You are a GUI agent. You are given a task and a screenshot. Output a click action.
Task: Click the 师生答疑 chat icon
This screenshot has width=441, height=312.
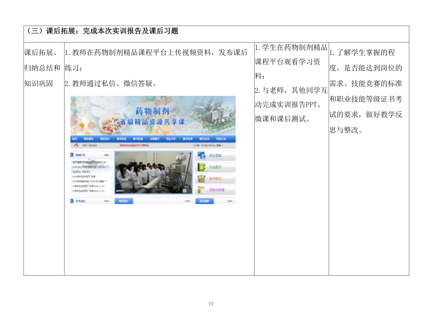[x=202, y=156]
